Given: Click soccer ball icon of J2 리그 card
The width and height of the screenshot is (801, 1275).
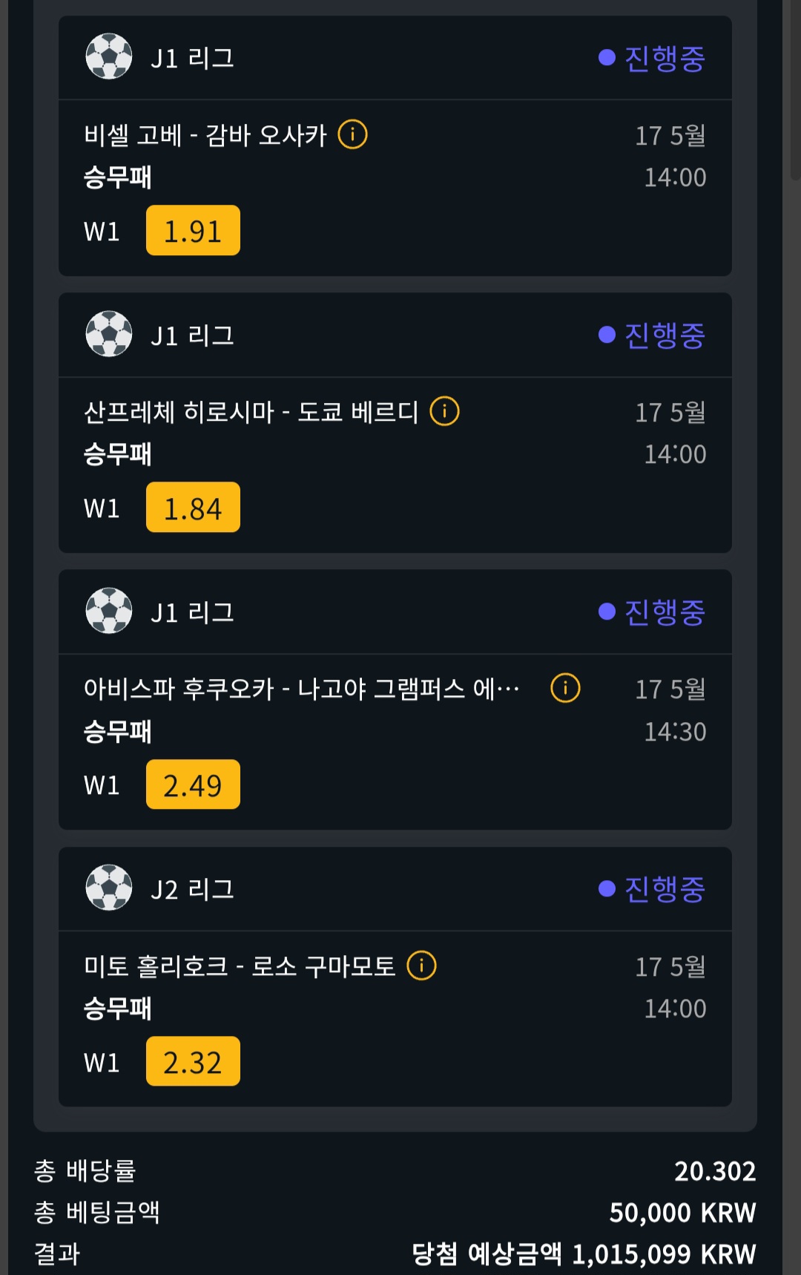Looking at the screenshot, I should (109, 888).
